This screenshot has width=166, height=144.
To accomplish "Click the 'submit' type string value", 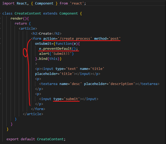I will (x=72, y=99).
